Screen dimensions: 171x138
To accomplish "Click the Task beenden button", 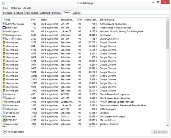I will coord(159,132).
